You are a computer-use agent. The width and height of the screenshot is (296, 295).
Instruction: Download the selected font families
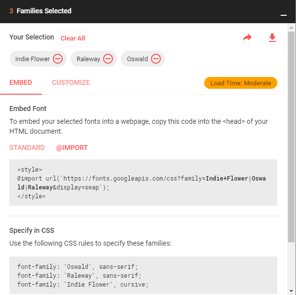click(x=272, y=38)
